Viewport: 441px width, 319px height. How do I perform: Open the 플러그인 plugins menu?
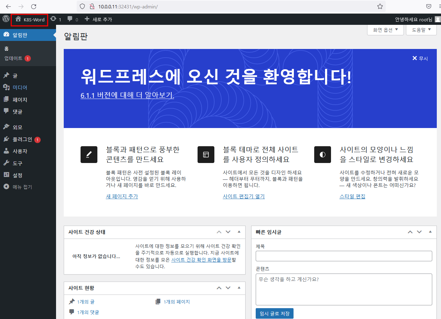click(x=28, y=139)
